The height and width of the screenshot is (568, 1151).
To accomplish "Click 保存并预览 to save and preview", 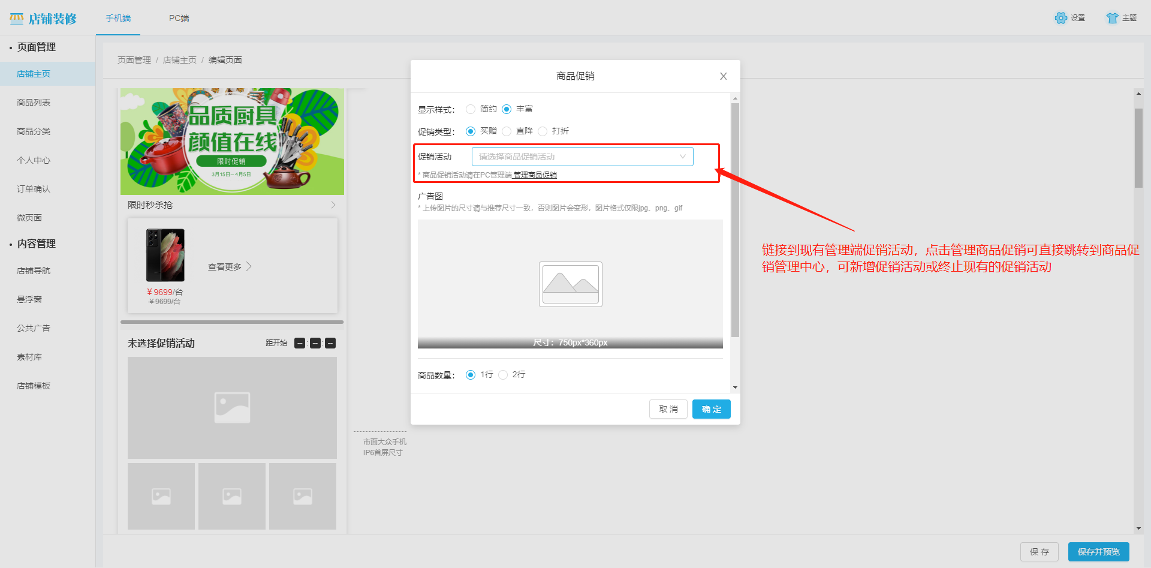I will (x=1098, y=551).
